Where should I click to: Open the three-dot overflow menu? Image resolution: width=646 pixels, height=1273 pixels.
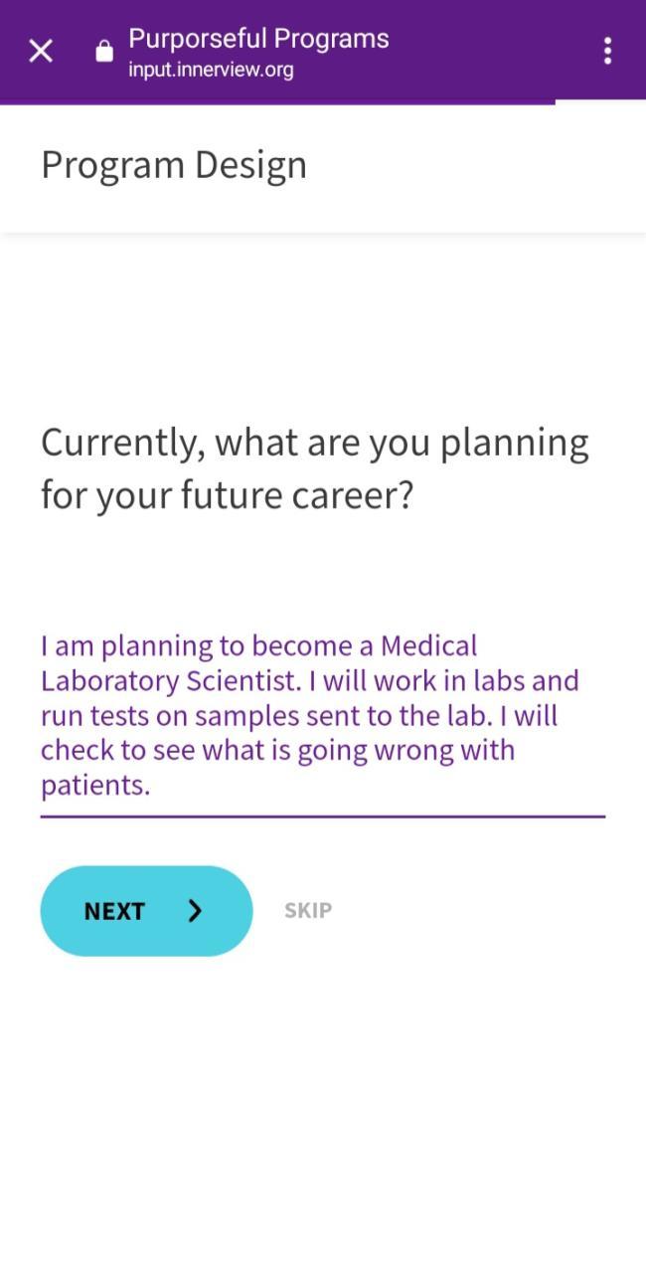[607, 51]
